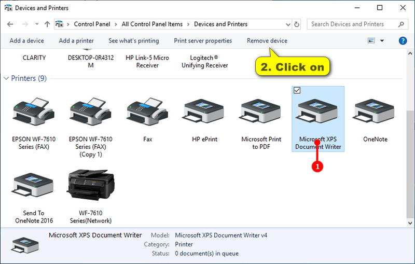The height and width of the screenshot is (264, 415).
Task: Click the scroll down arrow
Action: tap(410, 223)
